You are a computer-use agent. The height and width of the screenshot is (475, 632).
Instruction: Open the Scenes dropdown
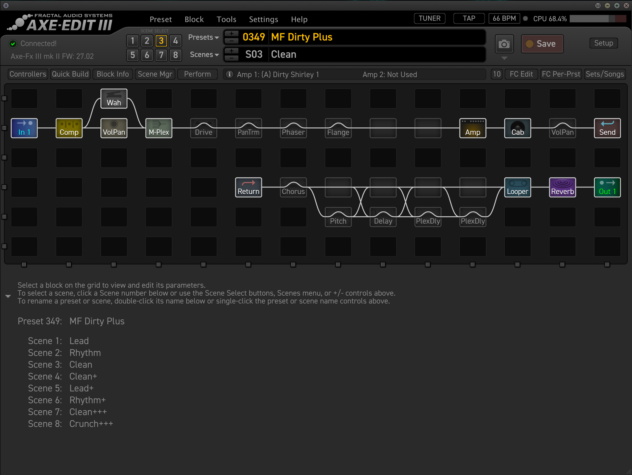coord(204,55)
